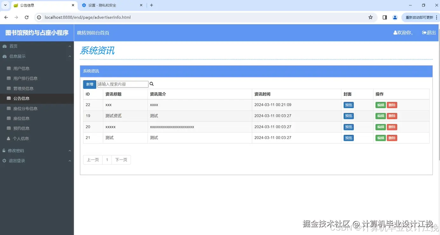This screenshot has height=235, width=440.
Task: Click the 预约信息 table icon
Action: pos(9,128)
